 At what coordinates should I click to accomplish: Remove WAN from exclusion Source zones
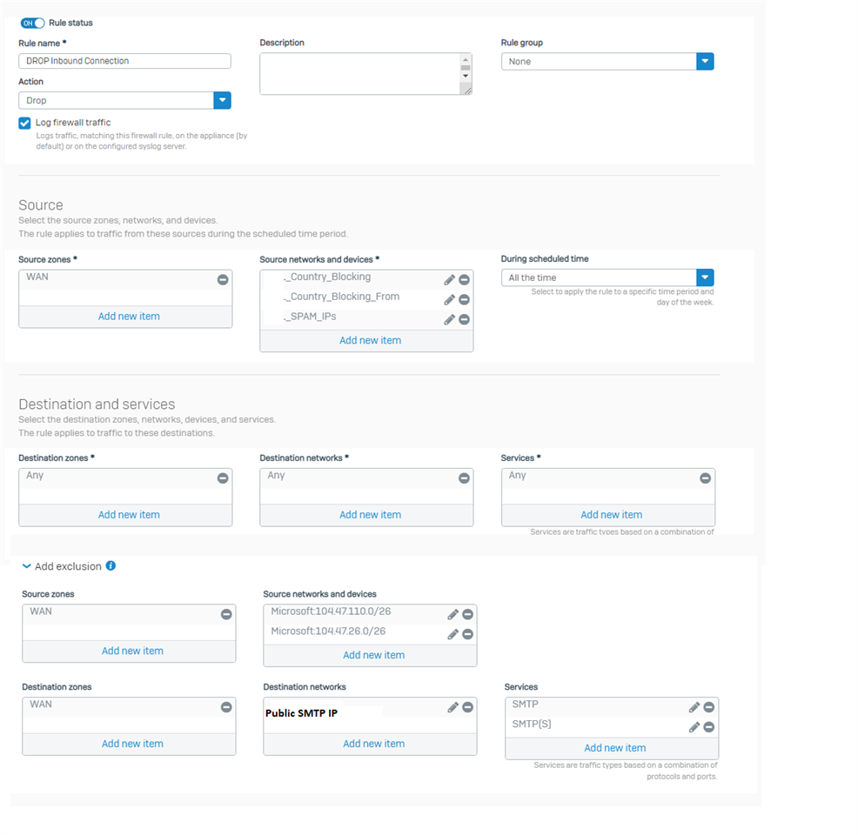pos(226,614)
